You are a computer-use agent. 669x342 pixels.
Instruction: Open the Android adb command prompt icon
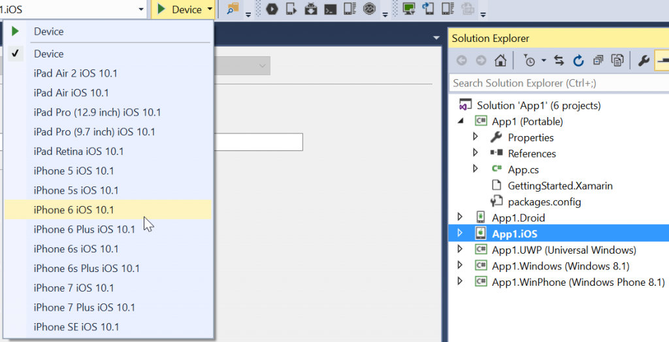330,9
